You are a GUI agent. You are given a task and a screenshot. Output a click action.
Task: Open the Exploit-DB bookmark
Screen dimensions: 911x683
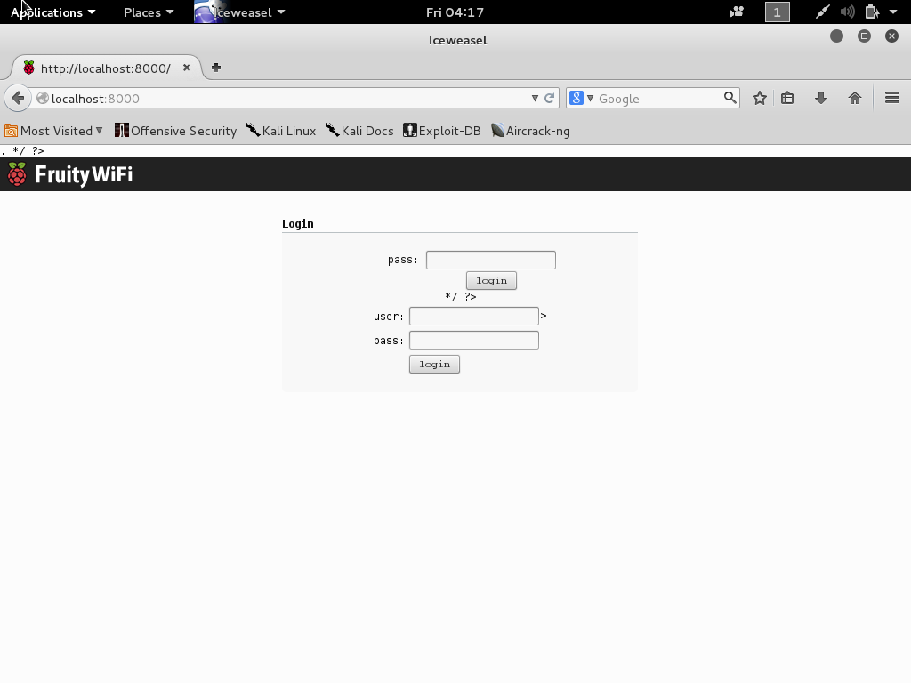(x=442, y=131)
